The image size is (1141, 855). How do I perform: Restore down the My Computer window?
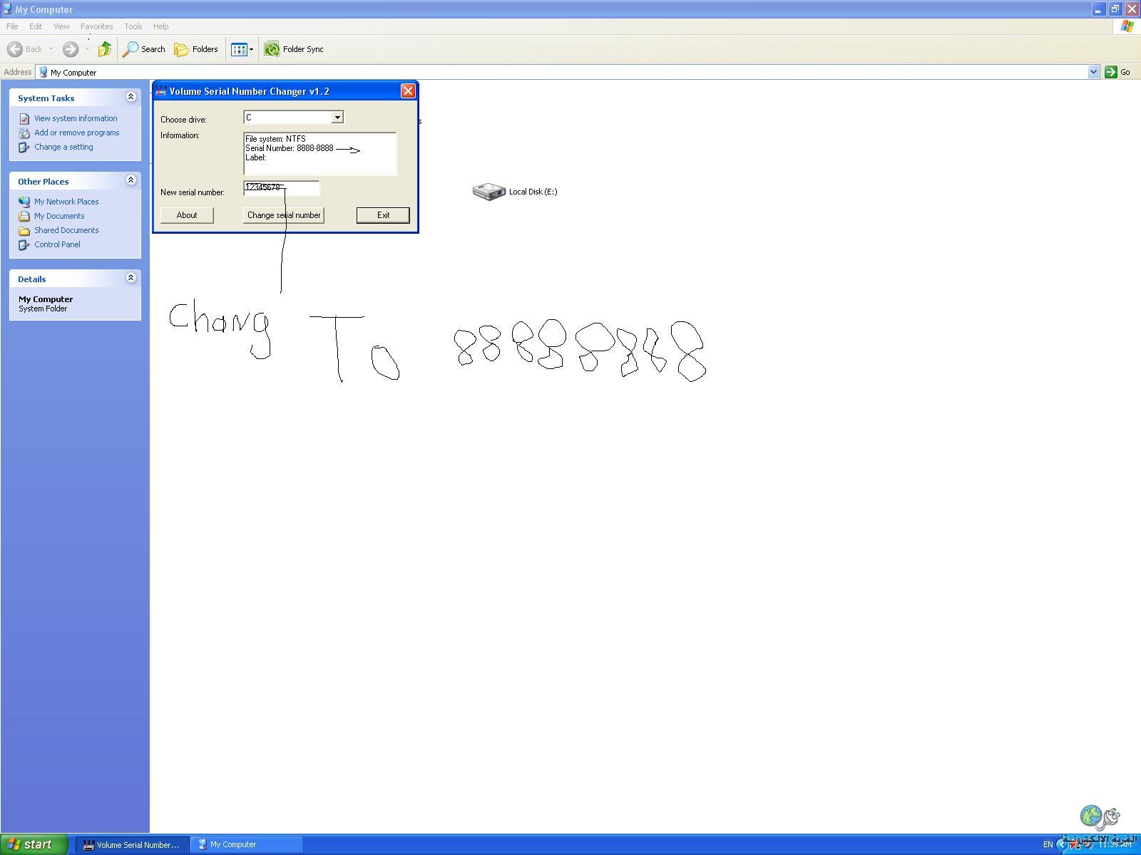[x=1115, y=9]
